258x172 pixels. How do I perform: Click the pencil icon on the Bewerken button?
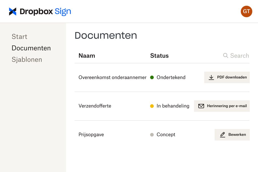click(x=222, y=134)
